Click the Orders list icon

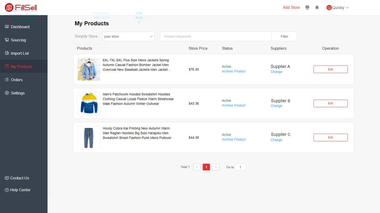coord(7,80)
